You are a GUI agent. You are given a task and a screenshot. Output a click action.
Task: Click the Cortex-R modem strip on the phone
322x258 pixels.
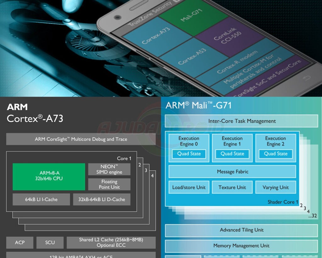238,62
